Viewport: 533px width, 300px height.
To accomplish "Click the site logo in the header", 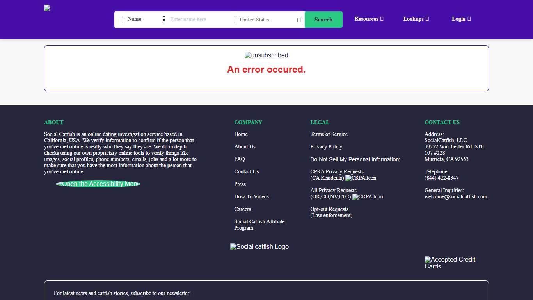I will [x=47, y=8].
